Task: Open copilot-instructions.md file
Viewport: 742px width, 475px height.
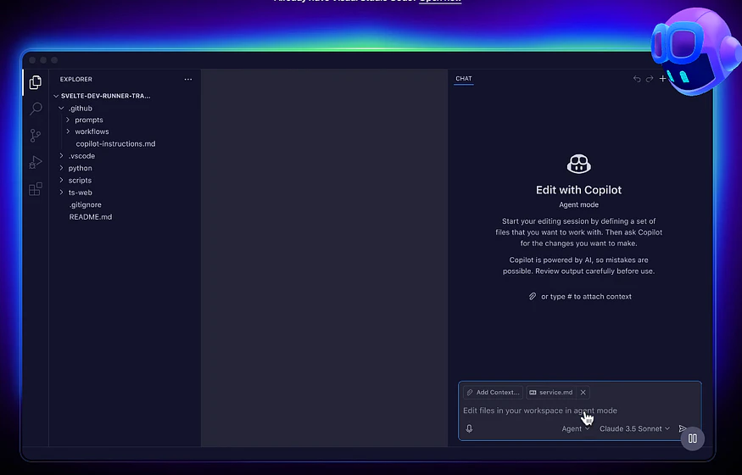Action: tap(115, 144)
